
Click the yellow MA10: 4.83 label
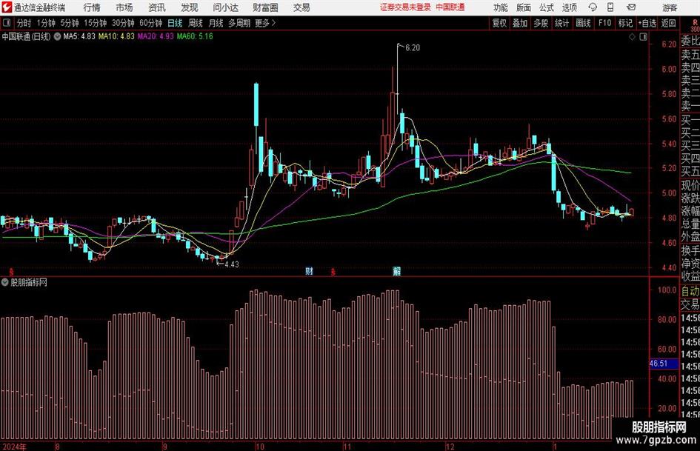click(x=116, y=36)
